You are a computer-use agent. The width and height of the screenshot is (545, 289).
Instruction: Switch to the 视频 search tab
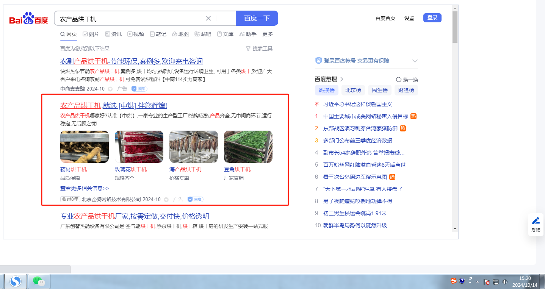click(136, 34)
